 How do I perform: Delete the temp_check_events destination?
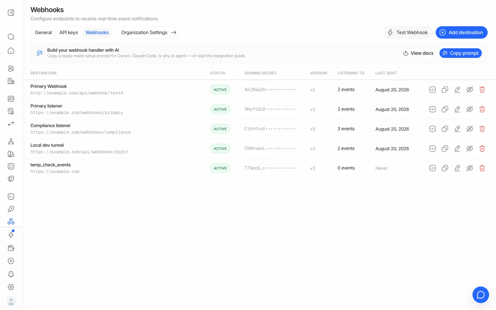coord(482,168)
